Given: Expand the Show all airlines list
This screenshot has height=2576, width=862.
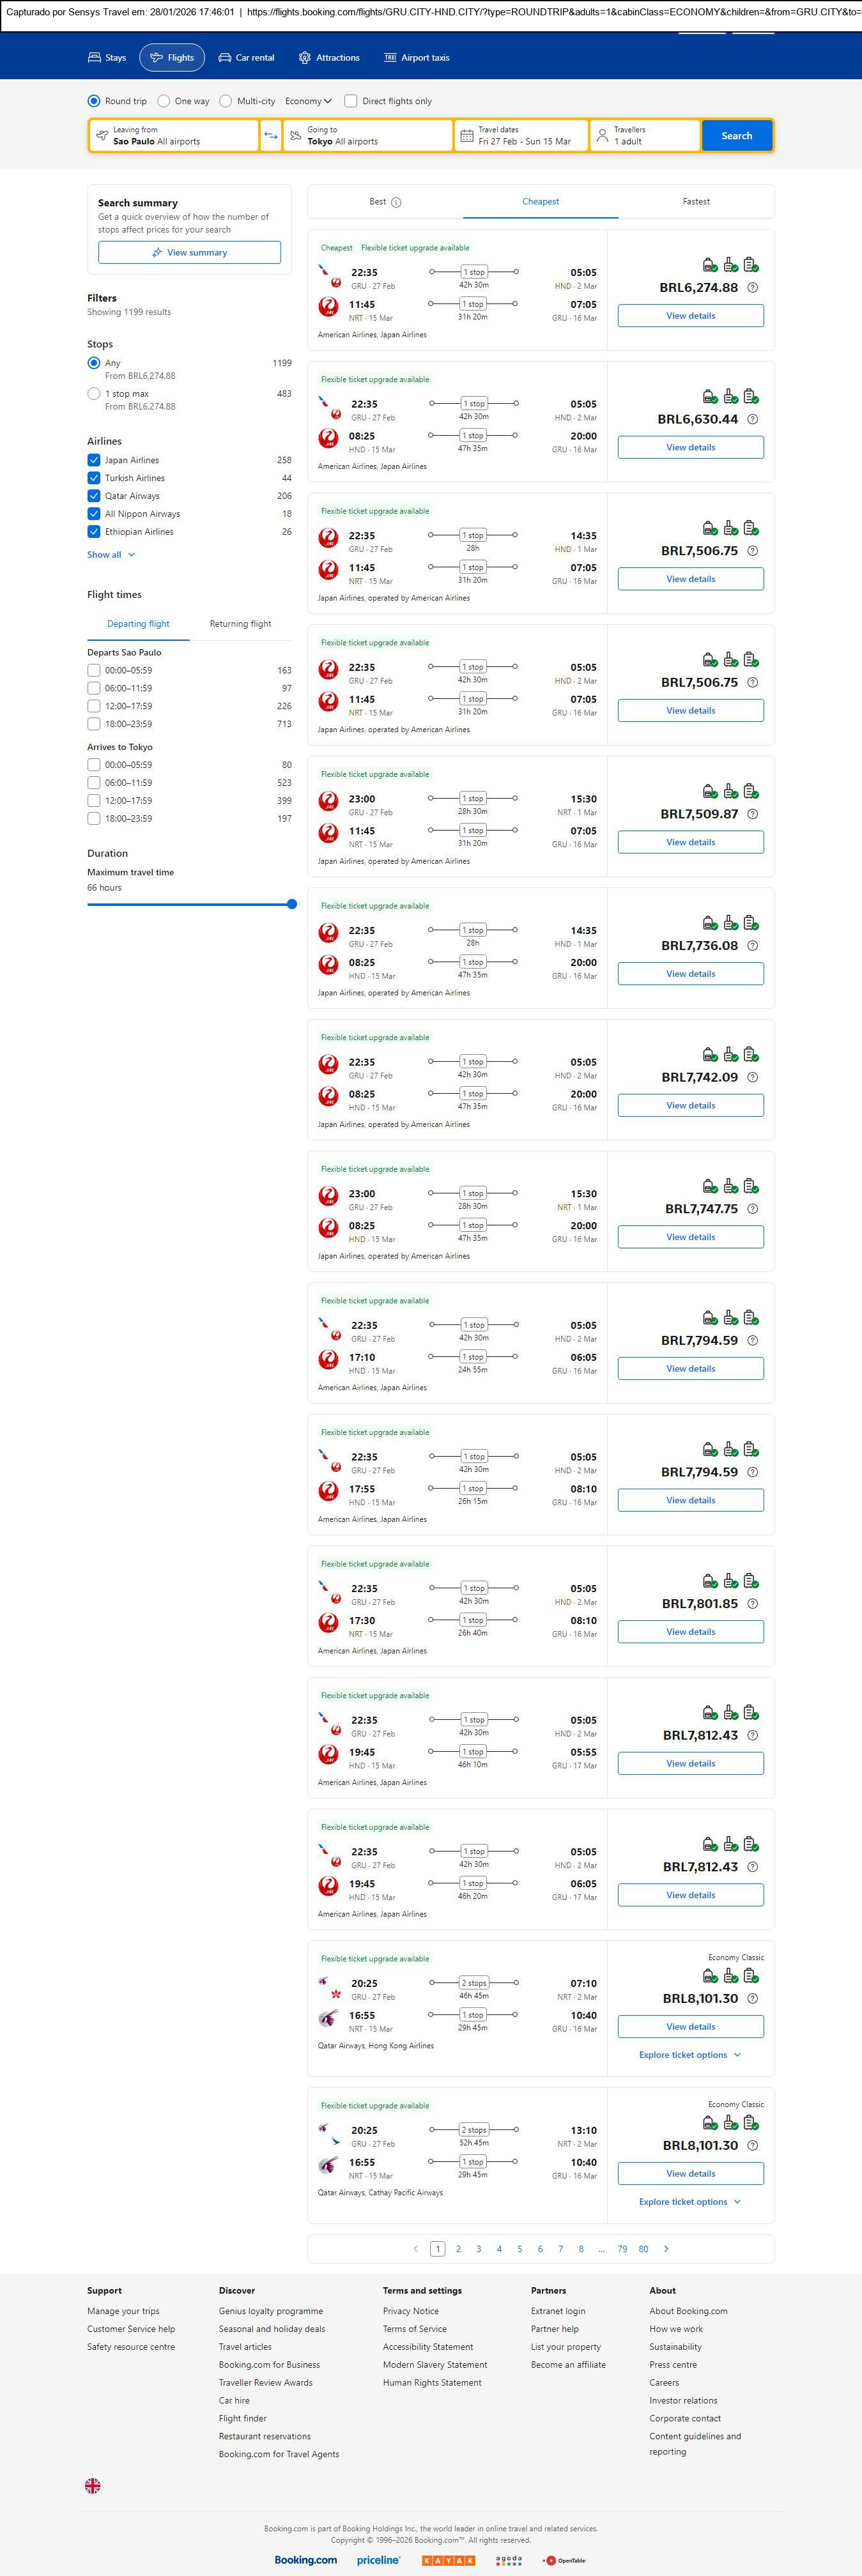Looking at the screenshot, I should tap(111, 555).
